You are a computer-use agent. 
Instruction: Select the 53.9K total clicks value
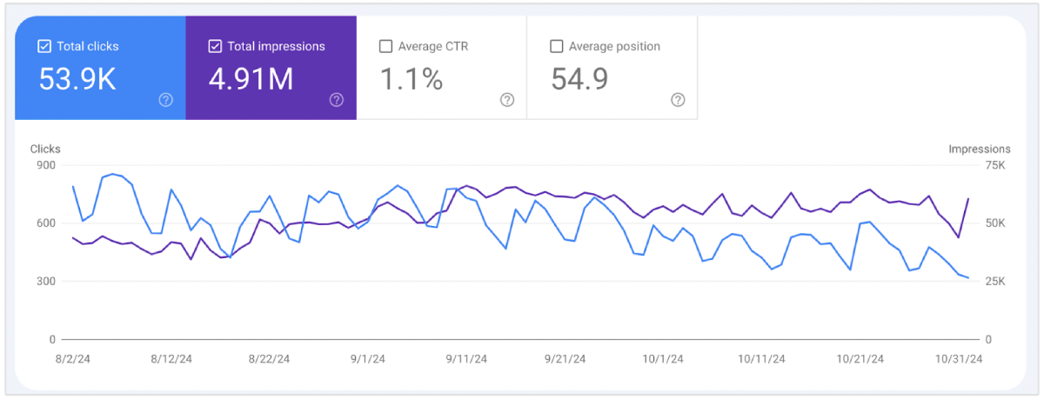(x=77, y=79)
